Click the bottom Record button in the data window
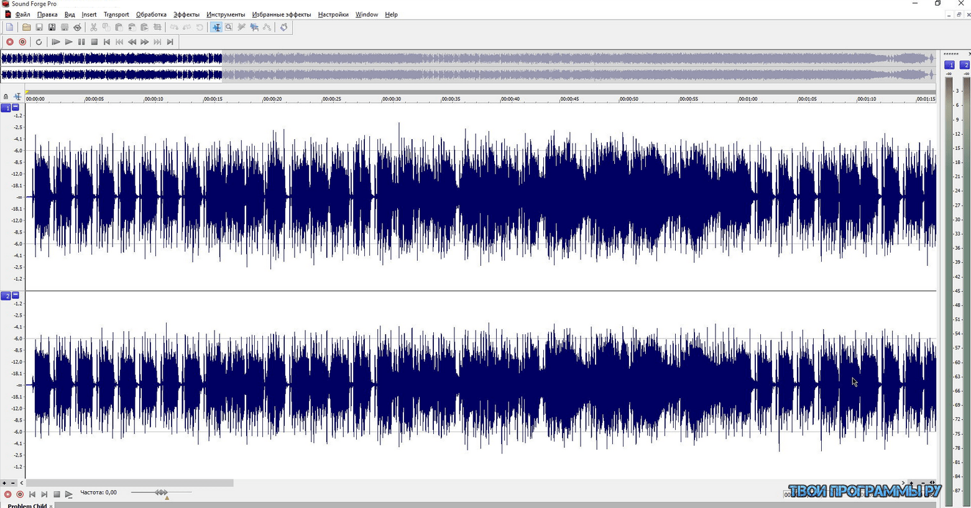 7,494
